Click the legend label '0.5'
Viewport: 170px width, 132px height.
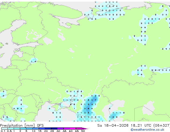(9, 131)
